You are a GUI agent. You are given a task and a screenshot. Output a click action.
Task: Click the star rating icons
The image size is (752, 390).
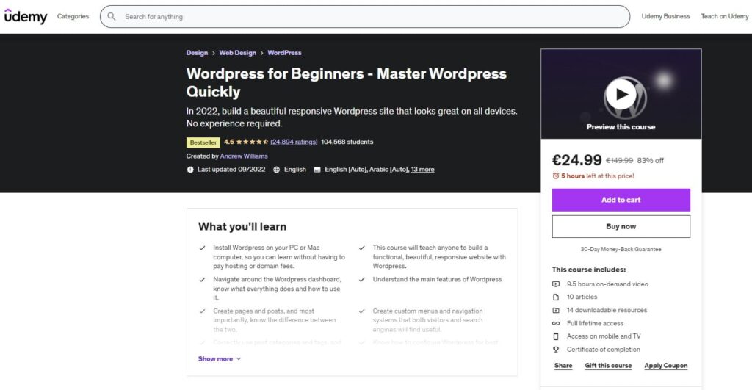pos(253,142)
